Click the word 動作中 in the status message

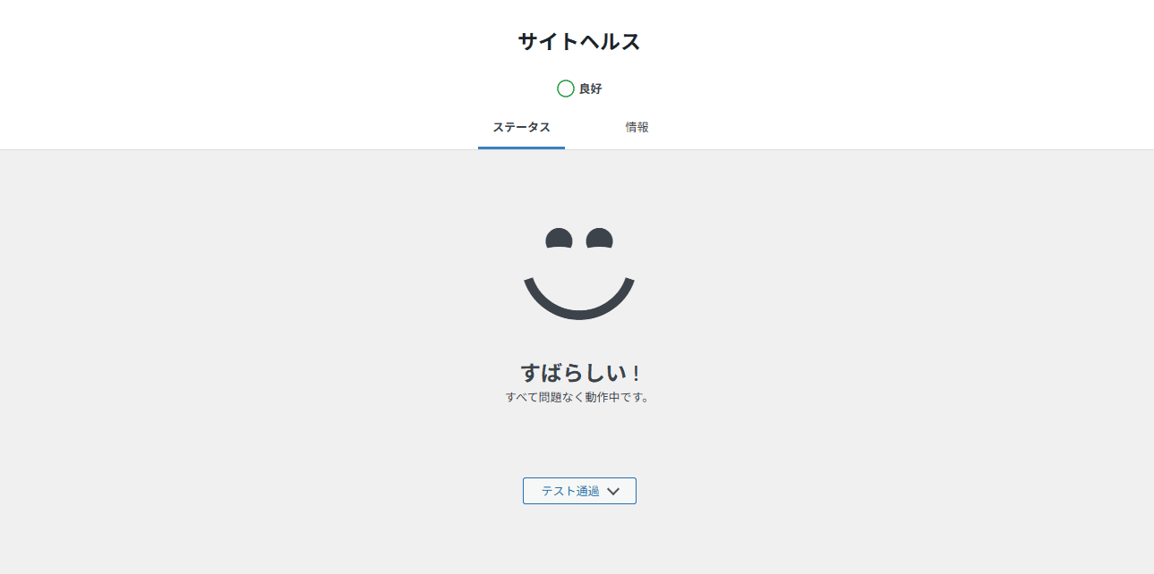point(604,397)
